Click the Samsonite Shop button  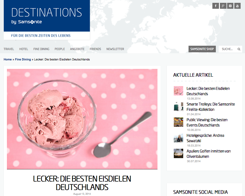coord(202,49)
